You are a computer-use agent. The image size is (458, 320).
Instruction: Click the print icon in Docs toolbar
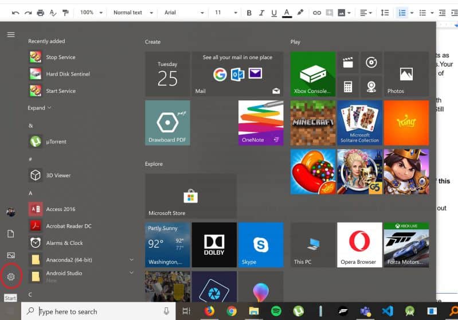click(x=40, y=13)
